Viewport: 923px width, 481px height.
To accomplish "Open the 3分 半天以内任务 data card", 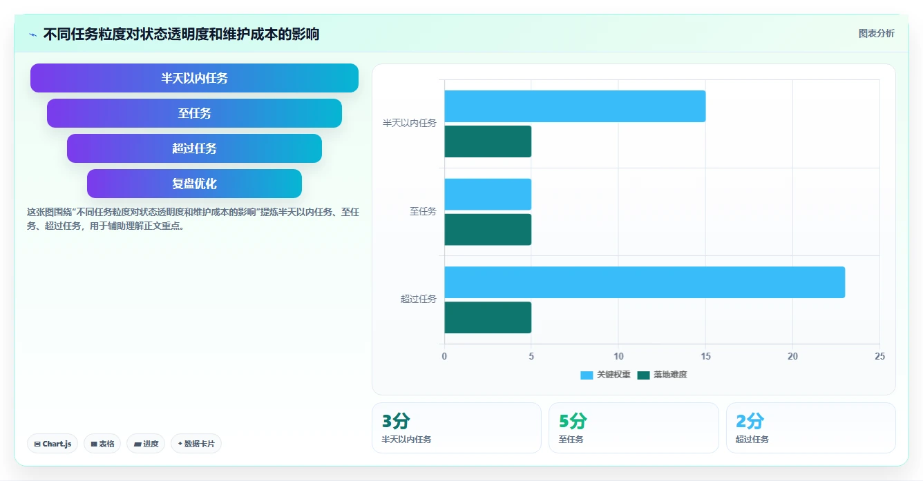I will (457, 428).
